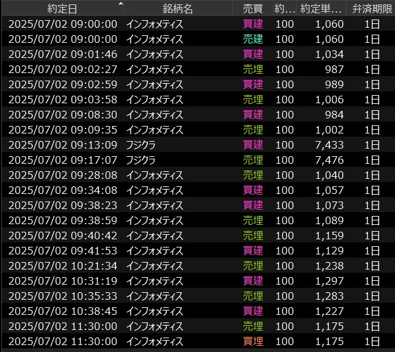Viewport: 395px width, 352px height.
Task: Select the 09:08:30 timestamp cell
Action: (62, 115)
